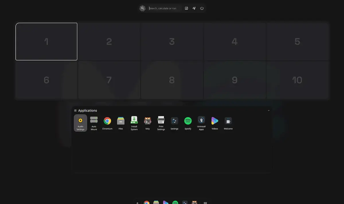This screenshot has width=344, height=204.
Task: Click the kitty icon in the bottom dock
Action: (194, 202)
